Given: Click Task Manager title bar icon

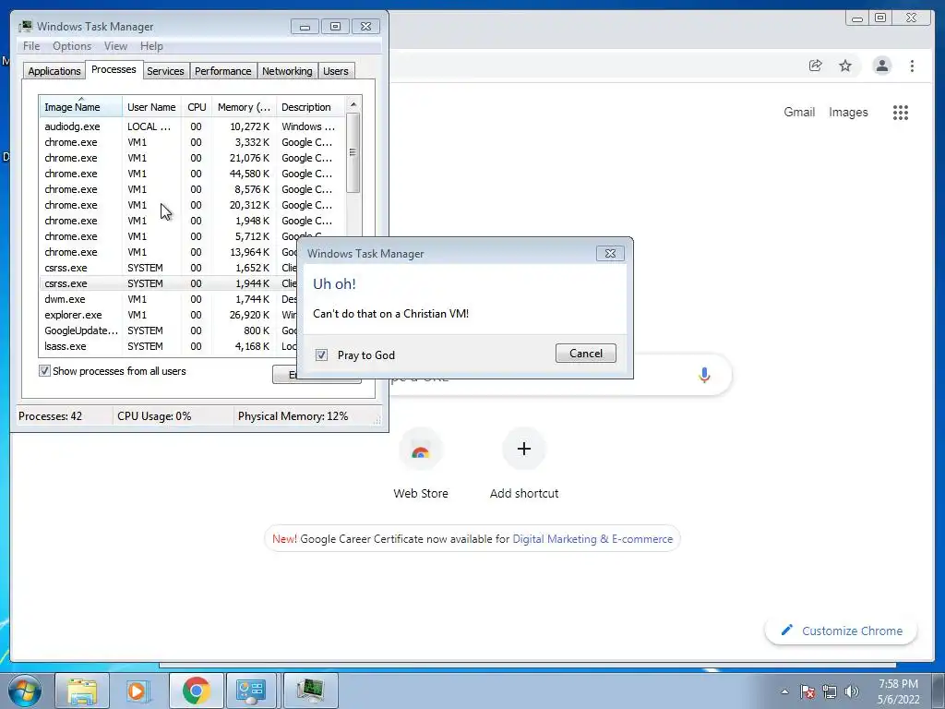Looking at the screenshot, I should click(25, 27).
